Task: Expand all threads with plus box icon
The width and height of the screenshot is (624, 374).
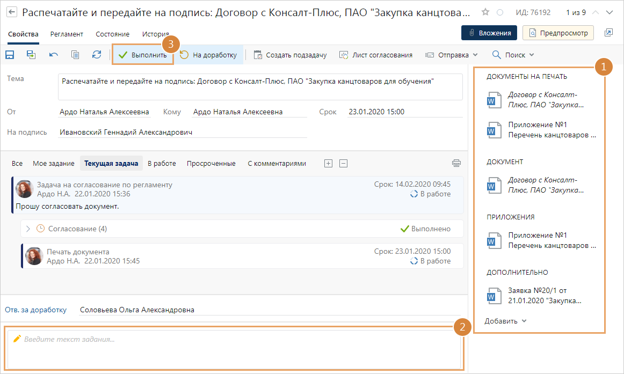Action: click(x=329, y=163)
